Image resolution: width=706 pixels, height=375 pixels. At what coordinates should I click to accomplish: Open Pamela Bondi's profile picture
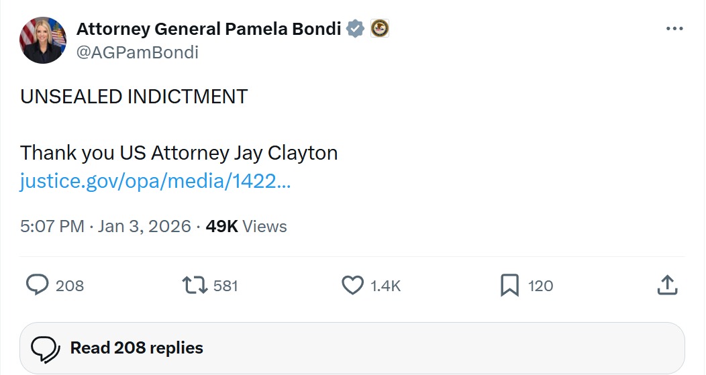click(43, 40)
